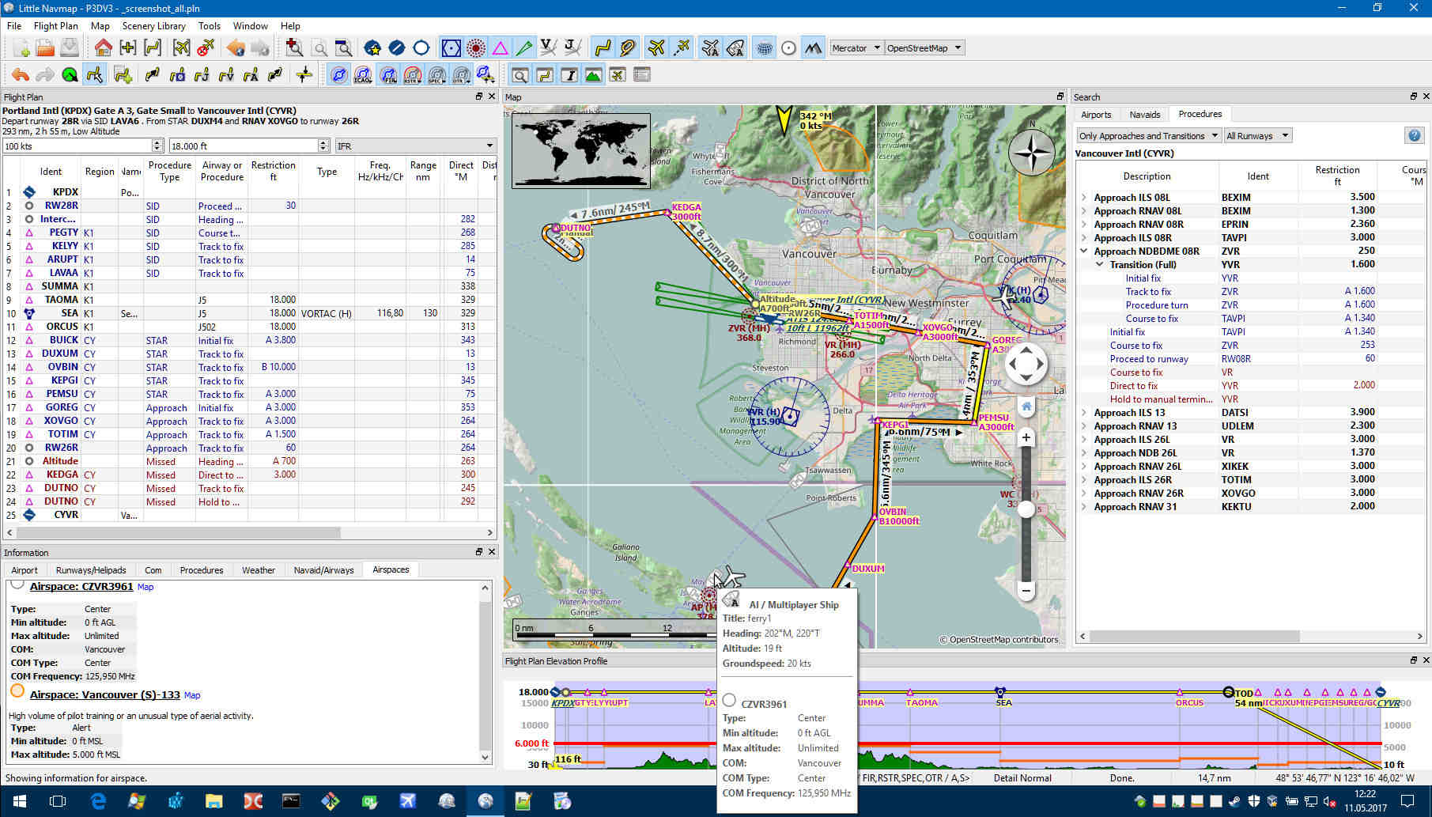Click the Show Map Grid globe icon
Screen dimensions: 1432x817
pyautogui.click(x=764, y=48)
